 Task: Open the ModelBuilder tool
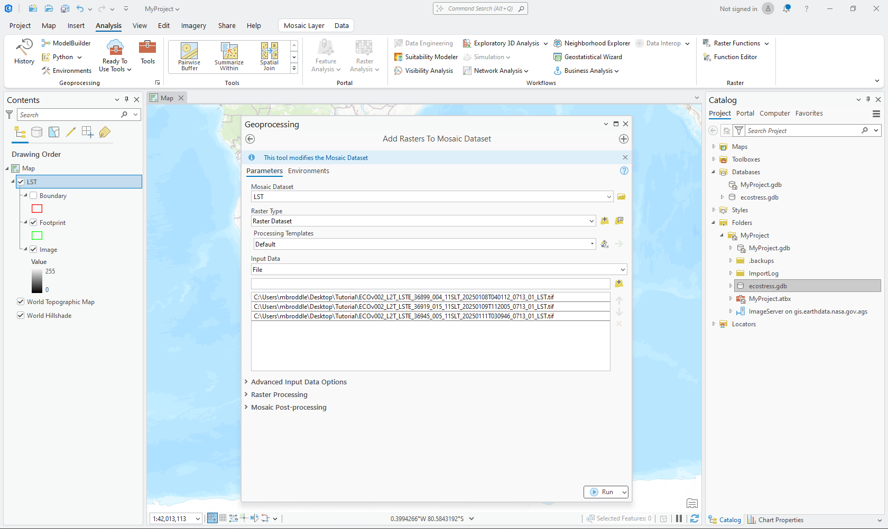click(x=67, y=43)
